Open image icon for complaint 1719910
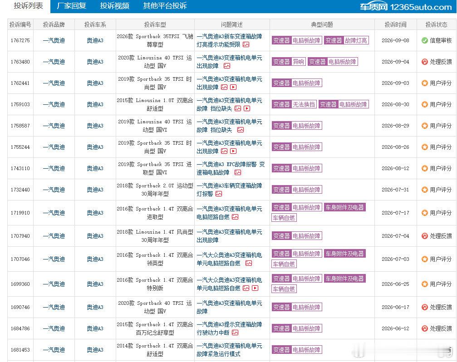457x362 pixels. click(x=235, y=217)
